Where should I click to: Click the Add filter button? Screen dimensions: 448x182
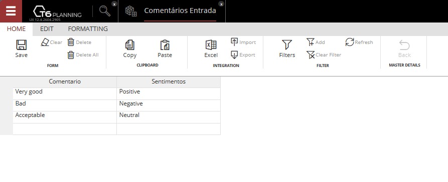click(x=316, y=42)
